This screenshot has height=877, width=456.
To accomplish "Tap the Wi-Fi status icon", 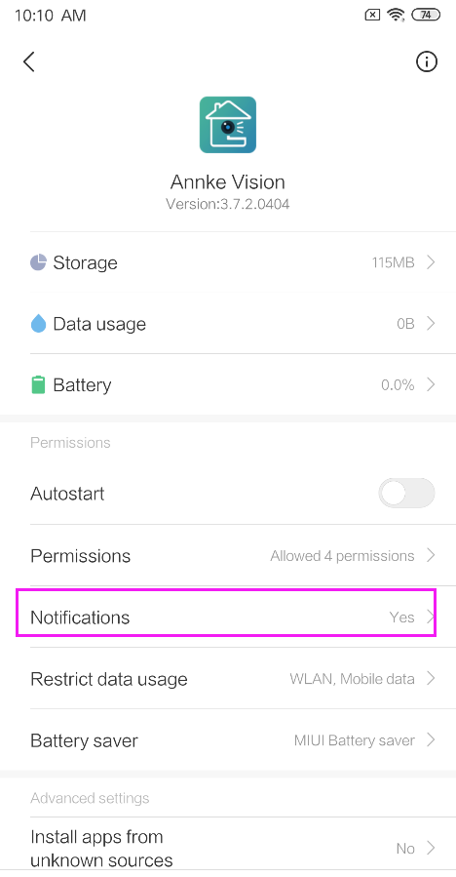I will point(397,15).
